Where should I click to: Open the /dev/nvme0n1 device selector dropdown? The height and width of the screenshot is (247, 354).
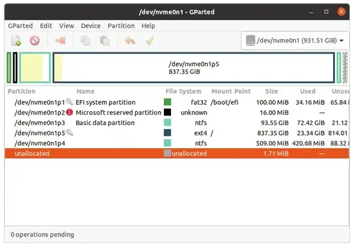(295, 41)
